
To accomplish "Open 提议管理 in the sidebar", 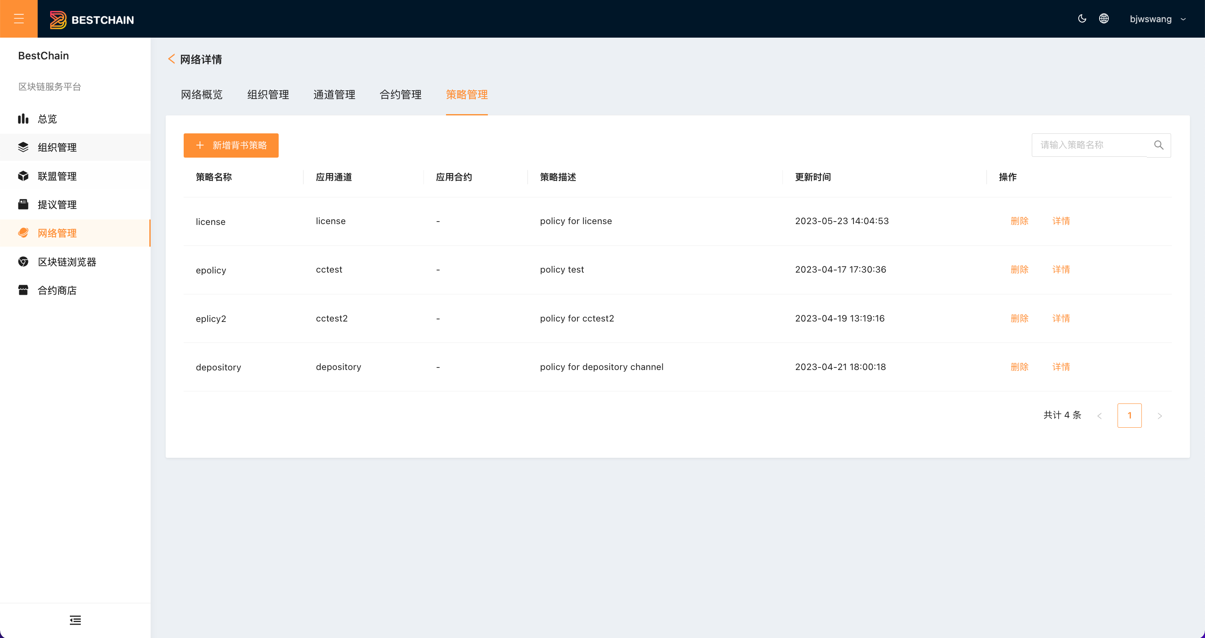I will [x=75, y=205].
